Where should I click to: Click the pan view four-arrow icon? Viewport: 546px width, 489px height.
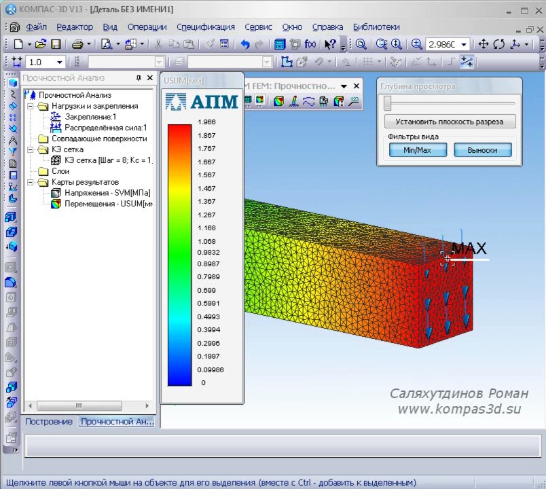[x=484, y=44]
